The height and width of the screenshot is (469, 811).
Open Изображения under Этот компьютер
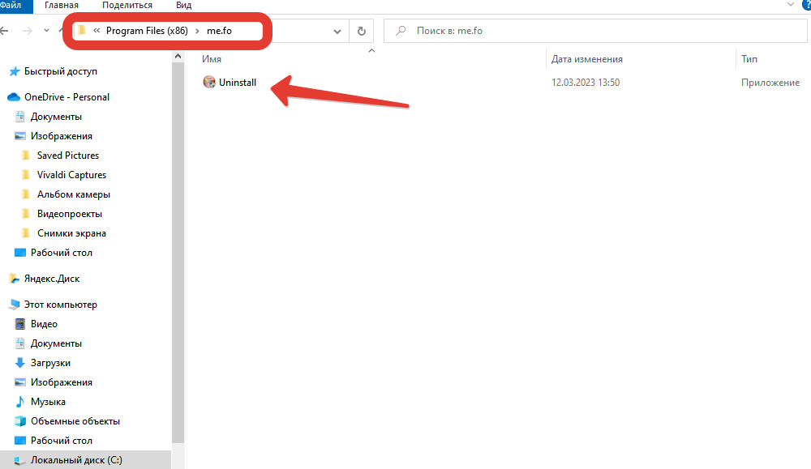[x=61, y=382]
